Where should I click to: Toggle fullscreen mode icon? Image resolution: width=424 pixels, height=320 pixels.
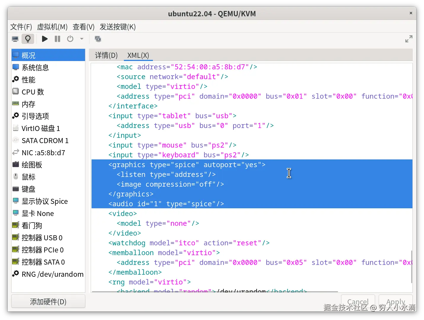(x=409, y=39)
